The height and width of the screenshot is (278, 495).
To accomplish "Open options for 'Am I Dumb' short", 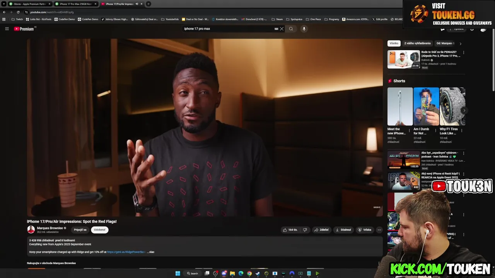I will click(435, 131).
